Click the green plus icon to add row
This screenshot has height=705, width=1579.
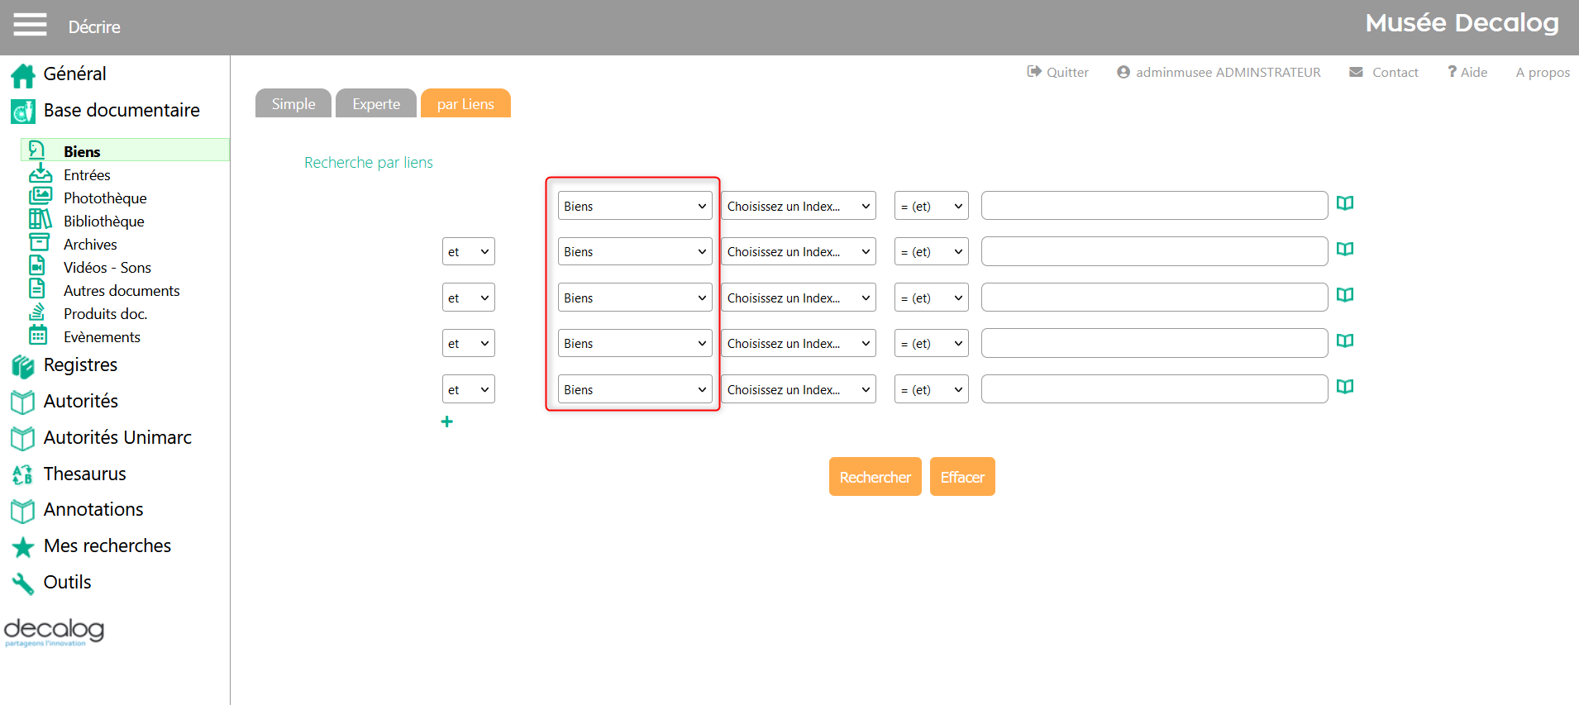click(447, 422)
